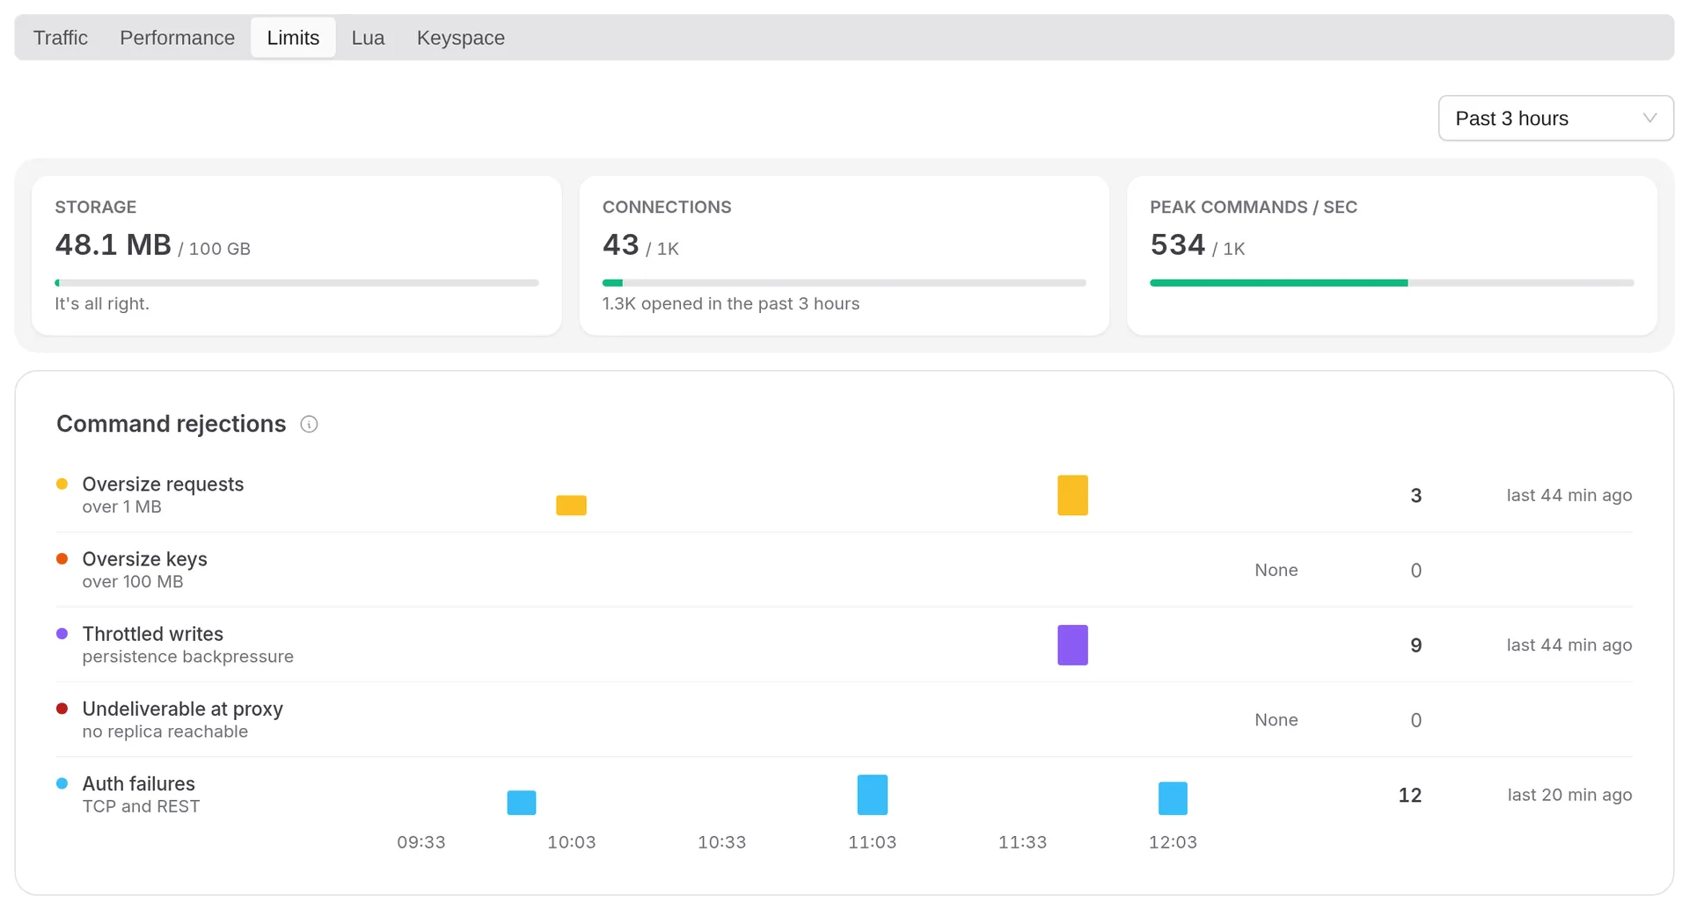
Task: Click the Peak commands per sec progress bar
Action: pos(1392,283)
